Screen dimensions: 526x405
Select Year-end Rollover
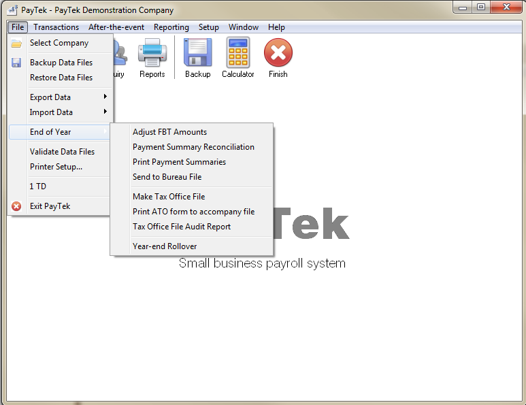191,246
